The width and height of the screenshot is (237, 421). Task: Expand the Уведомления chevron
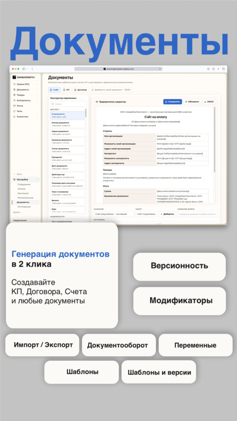tap(37, 220)
